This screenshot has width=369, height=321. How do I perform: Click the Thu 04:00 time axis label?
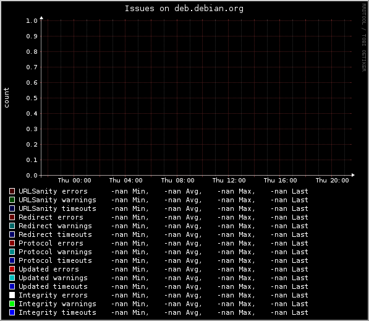(125, 181)
